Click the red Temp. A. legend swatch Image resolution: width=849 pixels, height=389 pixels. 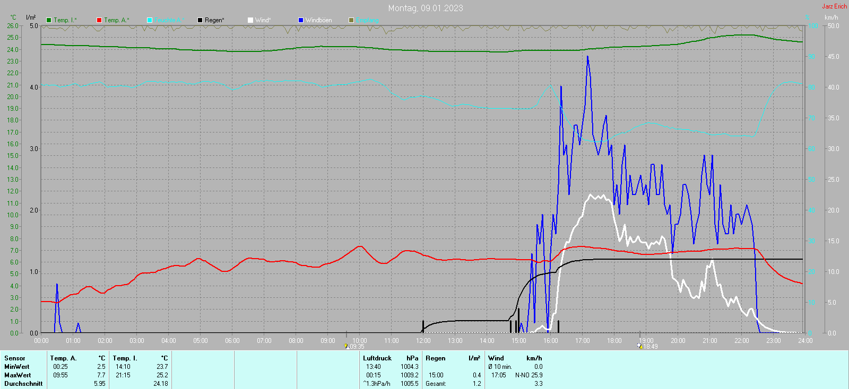(99, 20)
